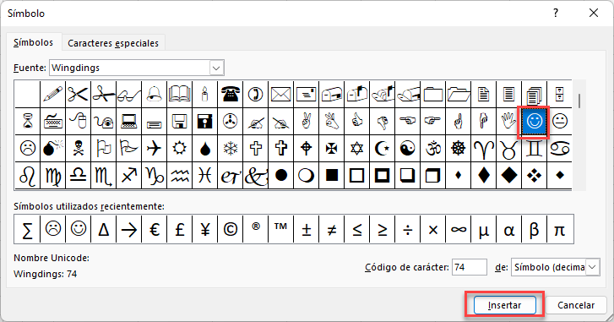Select the Gemini zodiac symbol
The width and height of the screenshot is (614, 322).
(534, 149)
